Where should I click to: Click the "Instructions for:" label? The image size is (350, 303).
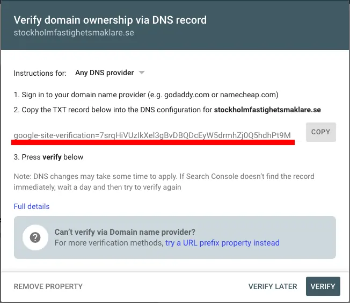[x=40, y=73]
